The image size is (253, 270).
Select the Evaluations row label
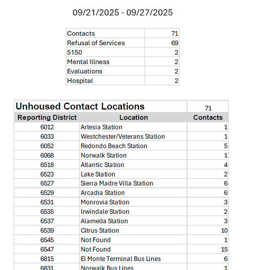coord(85,71)
